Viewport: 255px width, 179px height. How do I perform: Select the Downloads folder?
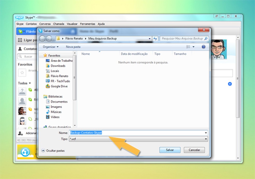click(x=58, y=66)
